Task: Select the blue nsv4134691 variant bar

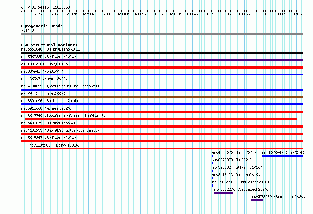Action: pyautogui.click(x=162, y=90)
